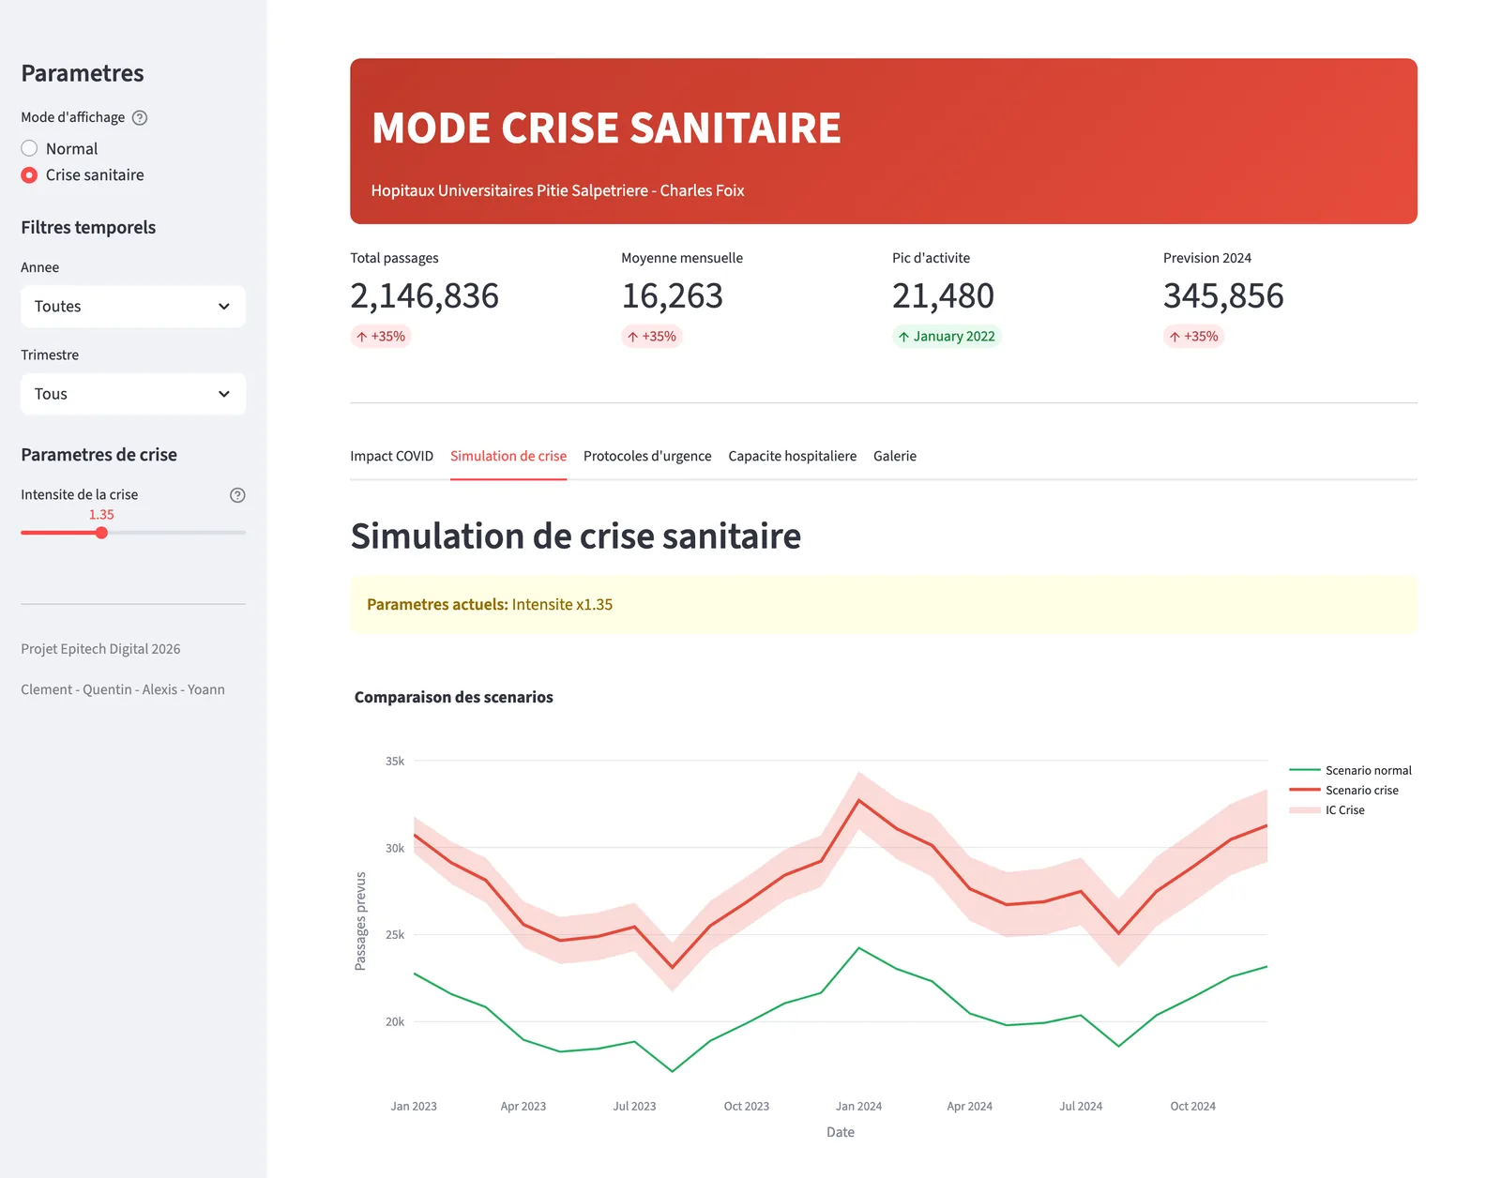Open the Capacite hospitaliere tab
Viewport: 1501px width, 1178px height.
pyautogui.click(x=792, y=456)
